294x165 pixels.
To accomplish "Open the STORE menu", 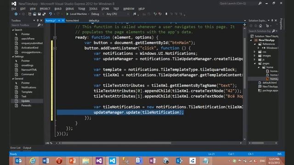I will 105,9.
